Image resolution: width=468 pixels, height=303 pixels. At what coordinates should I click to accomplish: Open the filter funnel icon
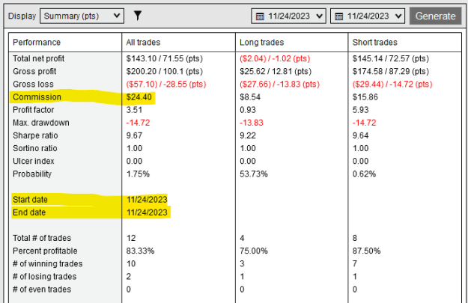138,16
